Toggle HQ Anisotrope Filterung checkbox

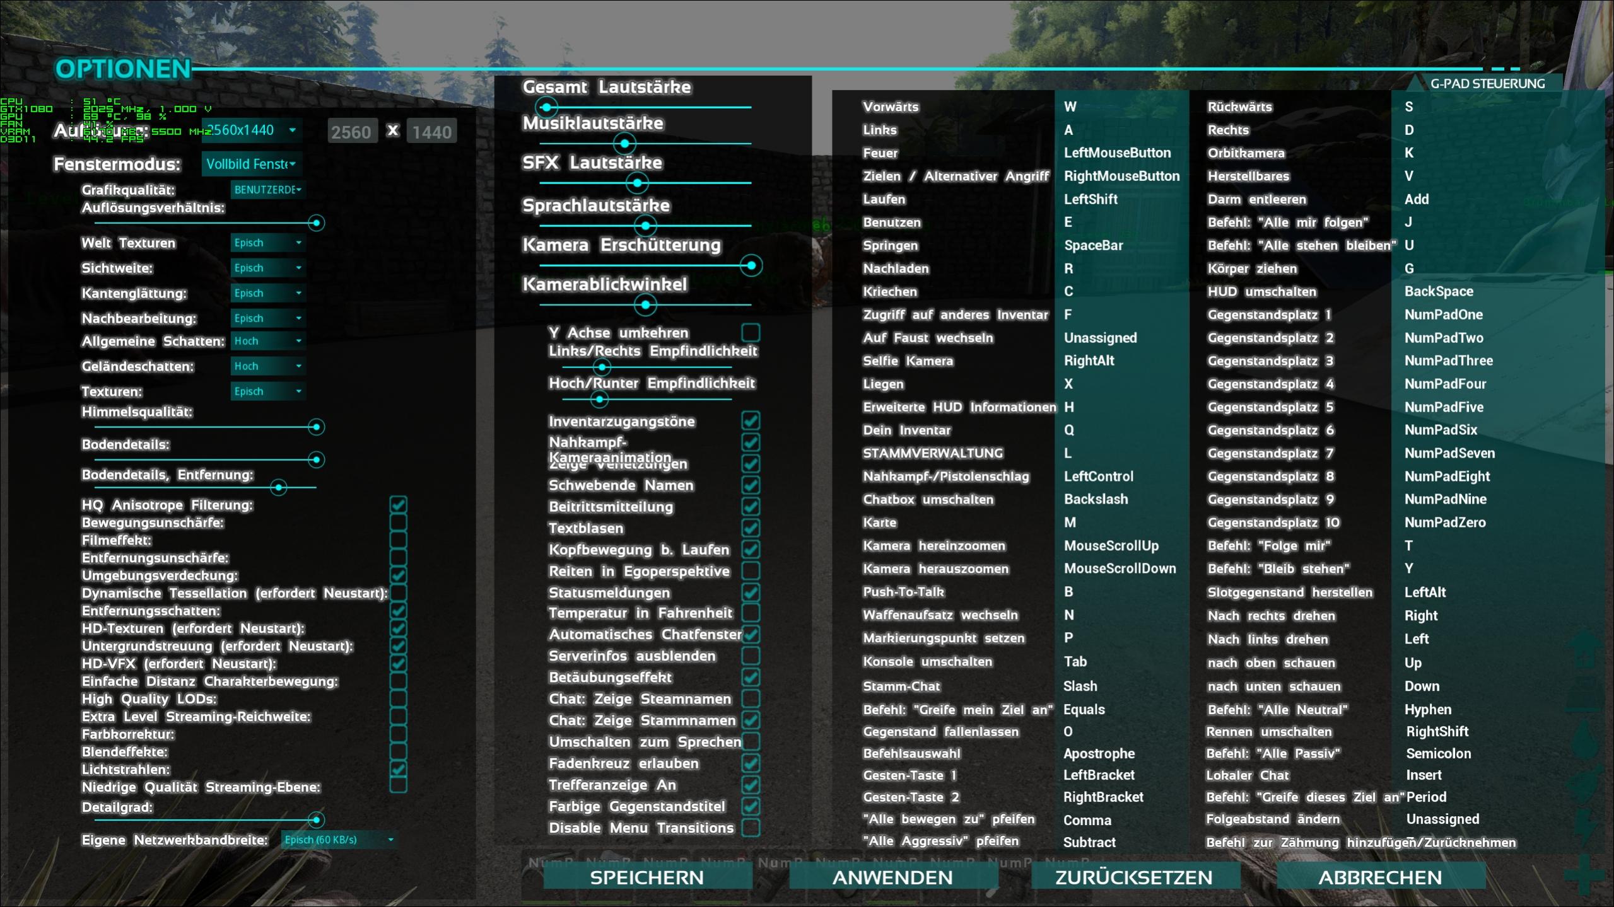pos(399,504)
